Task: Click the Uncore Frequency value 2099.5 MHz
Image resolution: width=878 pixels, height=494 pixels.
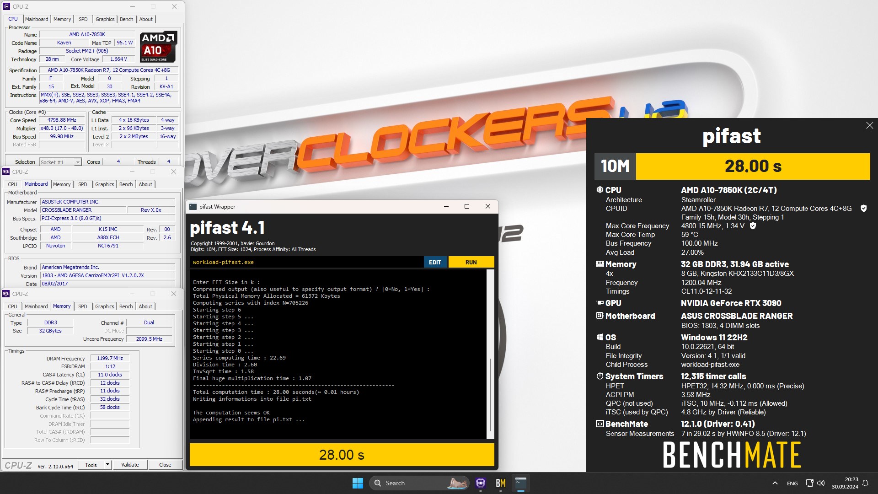Action: [x=149, y=339]
